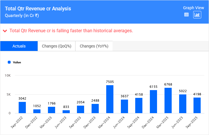Click the Dec-2023 bar showing 2488
Viewport: 209px width, 135px height.
point(95,109)
